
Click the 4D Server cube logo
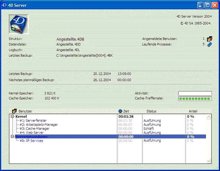19,24
